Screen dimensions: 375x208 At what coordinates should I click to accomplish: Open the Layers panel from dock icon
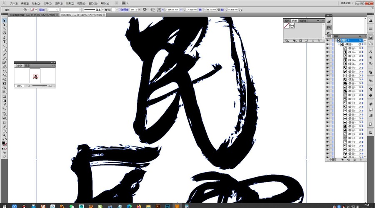tap(370, 37)
